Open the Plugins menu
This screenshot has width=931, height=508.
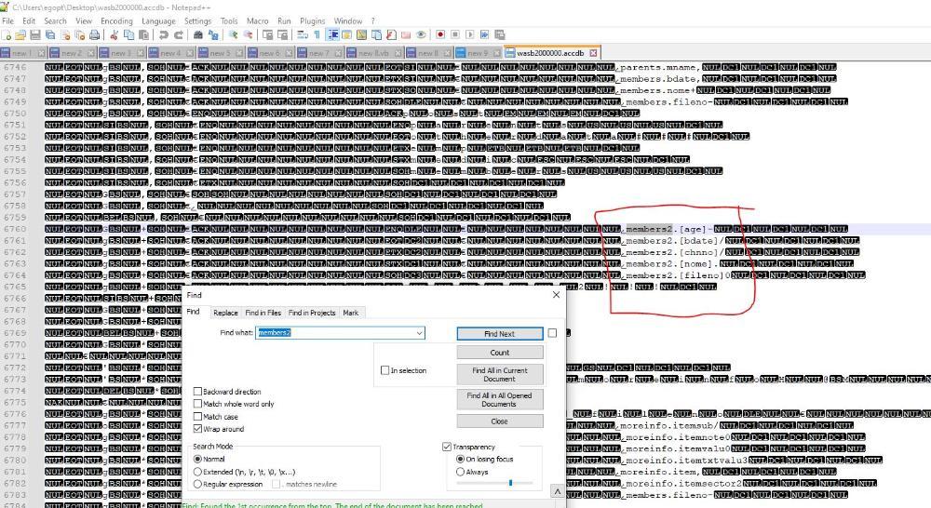click(312, 20)
